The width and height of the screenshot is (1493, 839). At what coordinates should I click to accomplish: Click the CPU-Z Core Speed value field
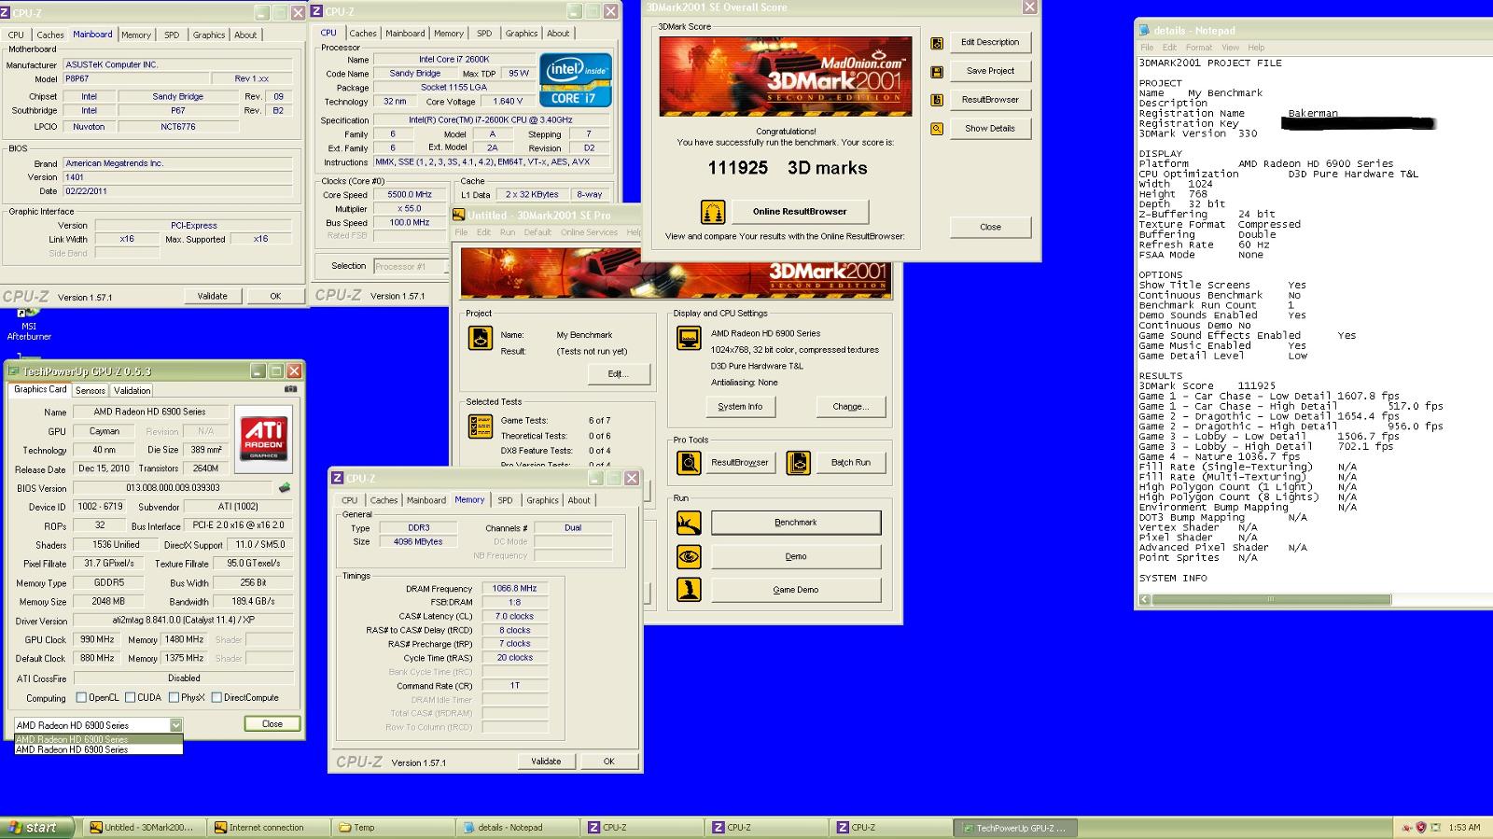click(410, 195)
